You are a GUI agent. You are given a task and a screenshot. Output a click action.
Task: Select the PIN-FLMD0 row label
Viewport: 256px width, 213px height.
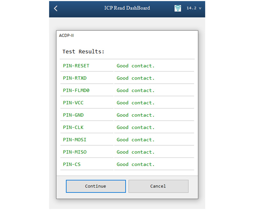click(76, 90)
